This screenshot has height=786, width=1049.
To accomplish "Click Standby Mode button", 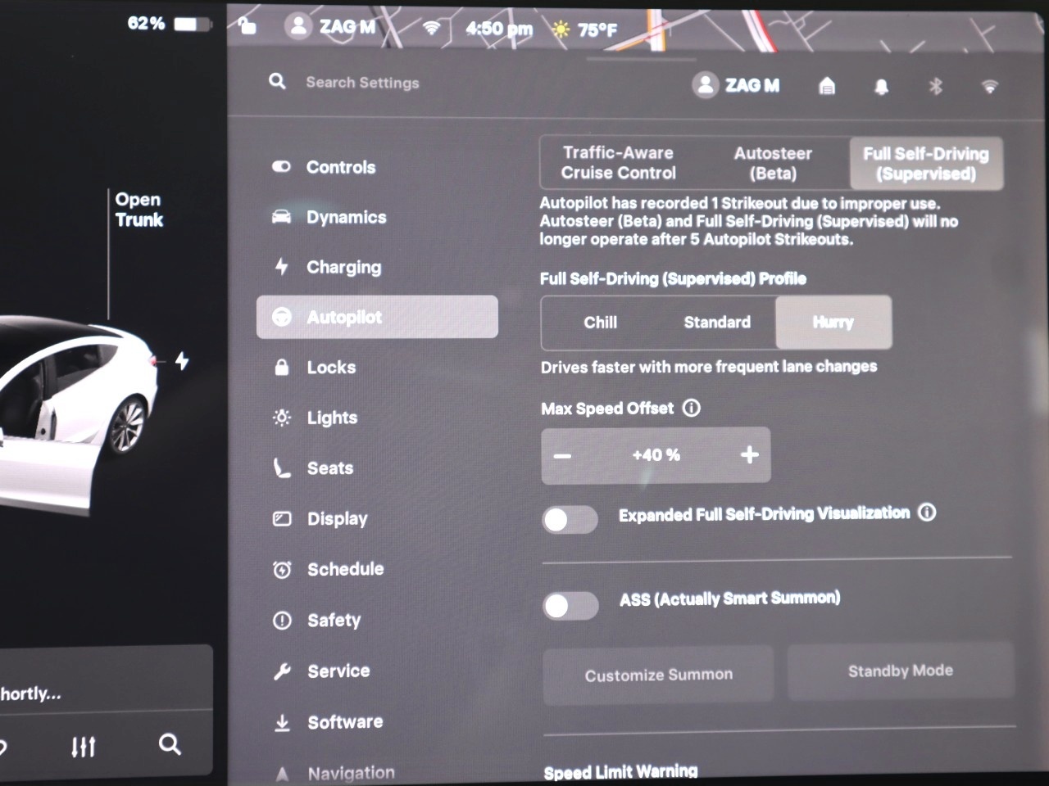I will (x=901, y=671).
